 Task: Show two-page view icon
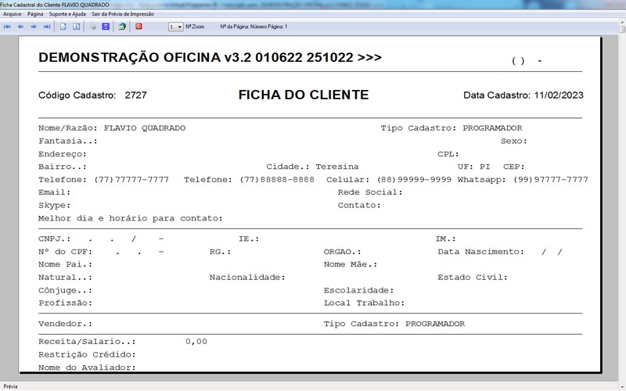pos(76,27)
